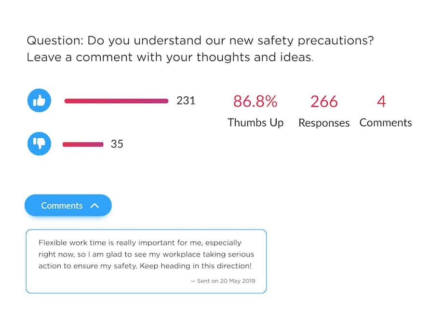The width and height of the screenshot is (443, 313).
Task: Click the "Flexible work time" comment first line
Action: [140, 243]
